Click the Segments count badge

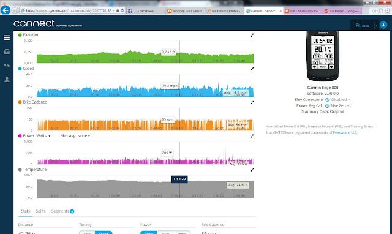pos(72,211)
